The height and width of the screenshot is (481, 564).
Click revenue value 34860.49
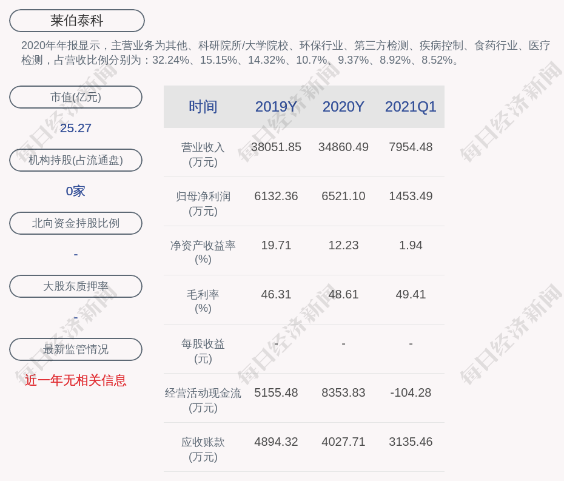[343, 147]
